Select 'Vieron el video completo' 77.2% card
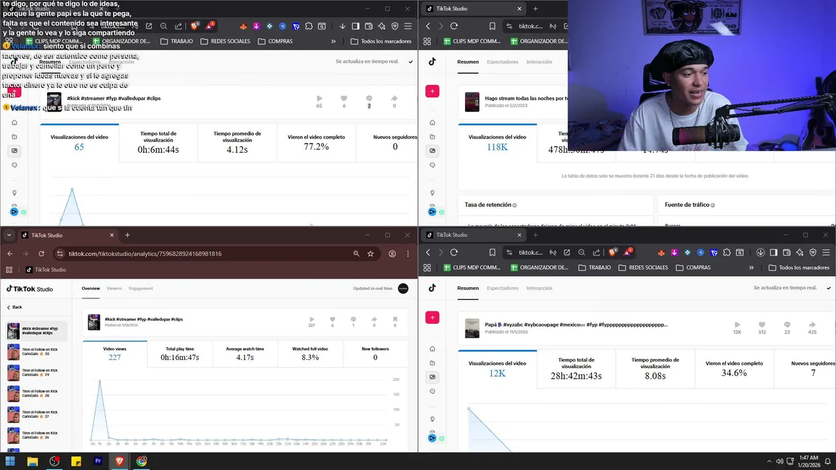The height and width of the screenshot is (470, 836). coord(317,142)
